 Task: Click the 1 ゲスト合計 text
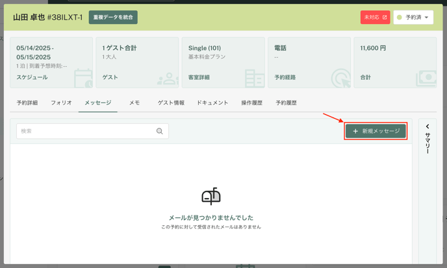coord(120,48)
